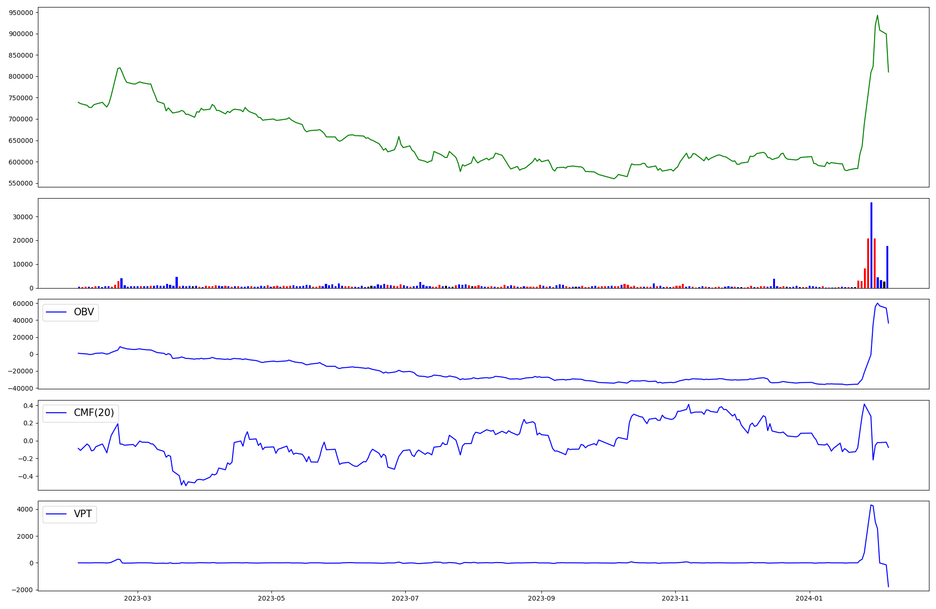The image size is (936, 609).
Task: Click the 30000 volume axis tick label
Action: pyautogui.click(x=23, y=217)
